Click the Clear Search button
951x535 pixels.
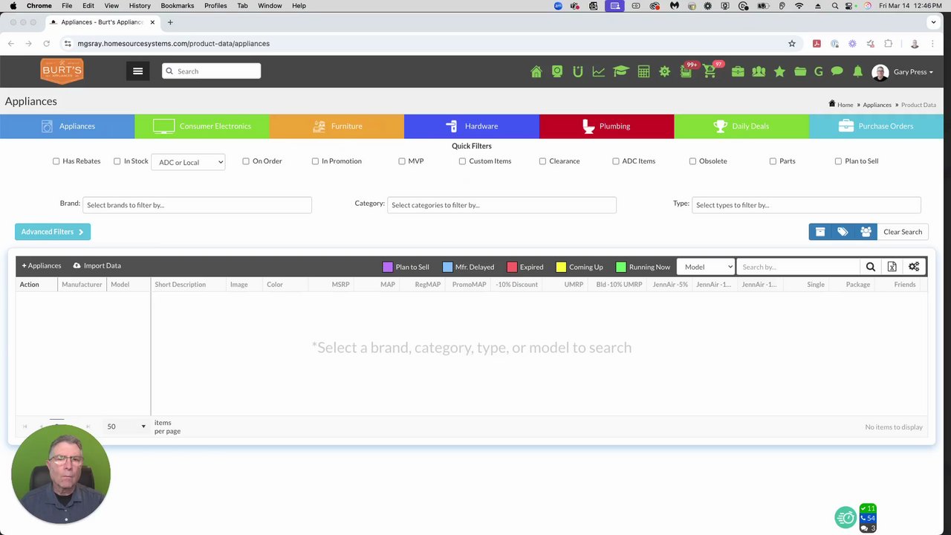(x=903, y=232)
